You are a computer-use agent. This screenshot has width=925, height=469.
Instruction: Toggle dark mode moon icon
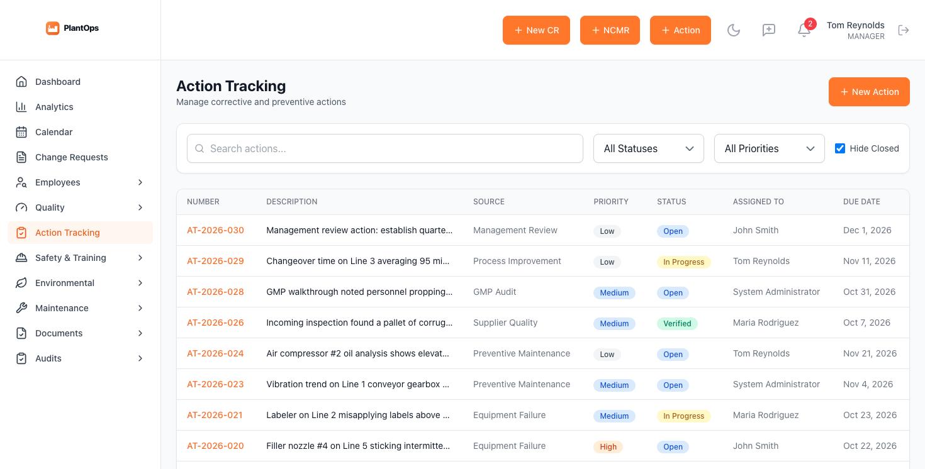[x=734, y=30]
